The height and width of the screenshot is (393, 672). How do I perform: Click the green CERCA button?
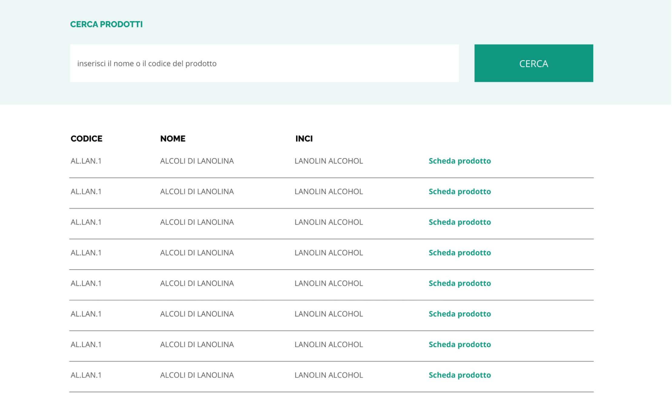coord(534,63)
